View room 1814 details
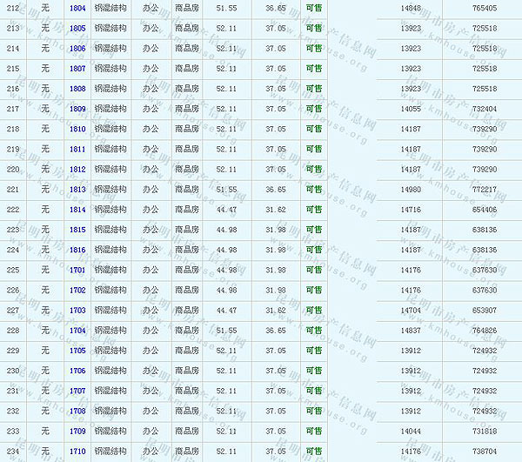This screenshot has height=462, width=522. (77, 210)
